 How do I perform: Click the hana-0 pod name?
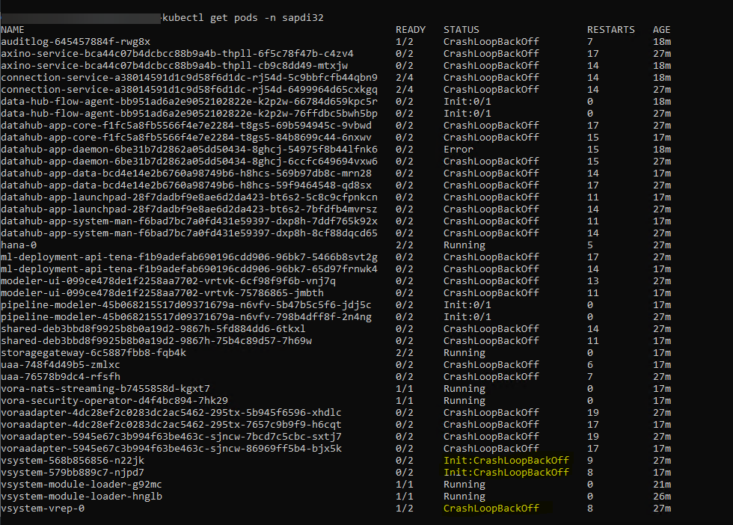point(19,245)
